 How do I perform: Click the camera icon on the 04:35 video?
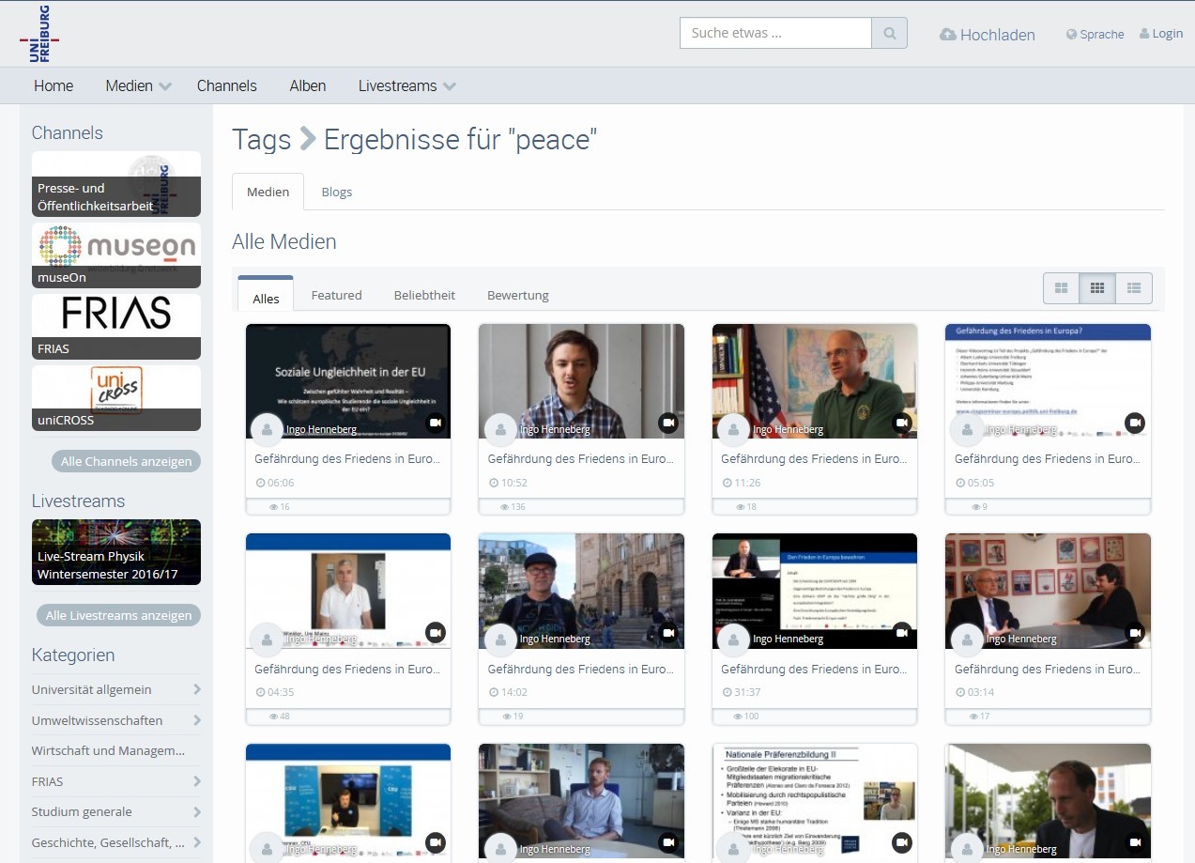(436, 633)
